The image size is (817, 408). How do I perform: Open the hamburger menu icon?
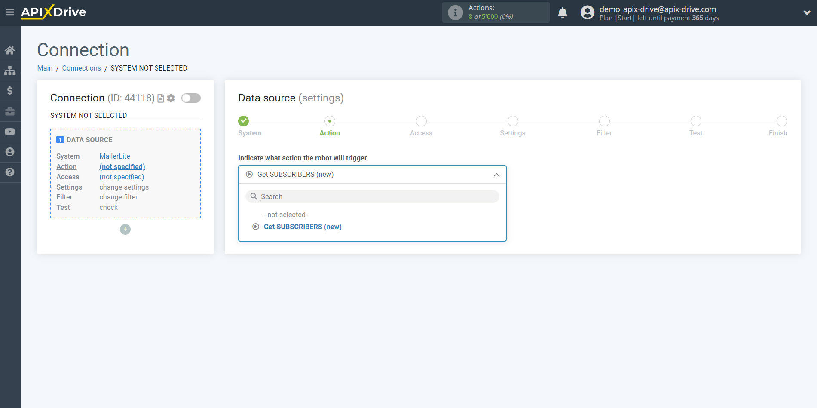(x=10, y=12)
